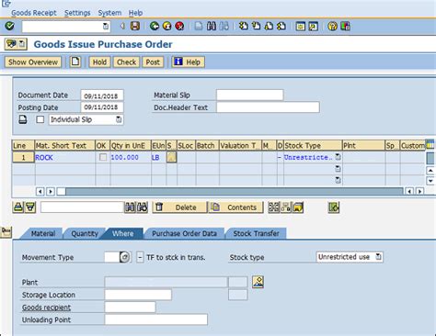Click the green Enter checkmark icon

point(9,26)
